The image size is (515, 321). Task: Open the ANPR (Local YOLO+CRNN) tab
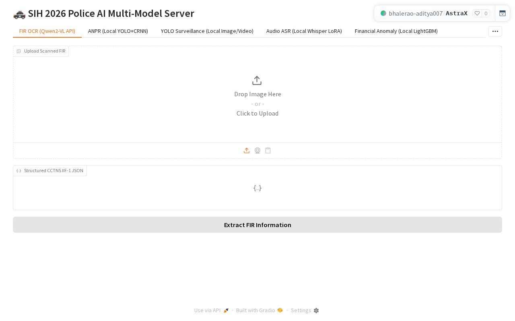118,31
